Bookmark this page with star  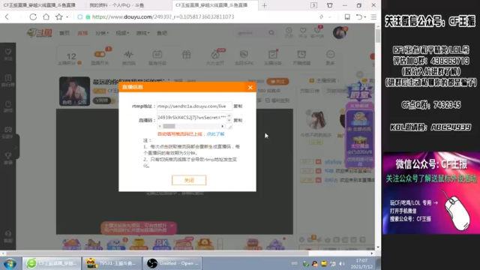click(58, 16)
